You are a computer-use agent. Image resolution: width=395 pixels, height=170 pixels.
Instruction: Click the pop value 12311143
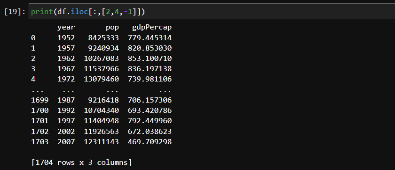[101, 142]
